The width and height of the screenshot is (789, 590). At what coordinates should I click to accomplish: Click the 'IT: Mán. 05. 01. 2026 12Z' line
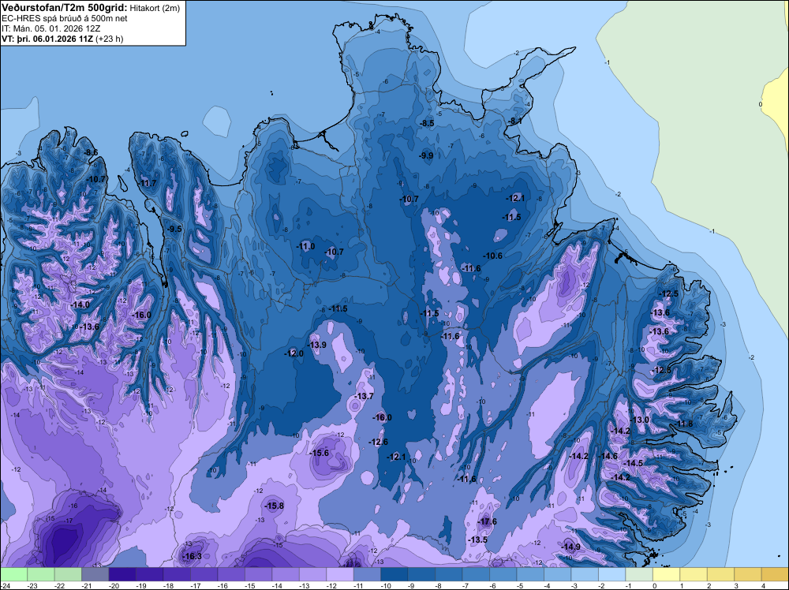[x=50, y=28]
